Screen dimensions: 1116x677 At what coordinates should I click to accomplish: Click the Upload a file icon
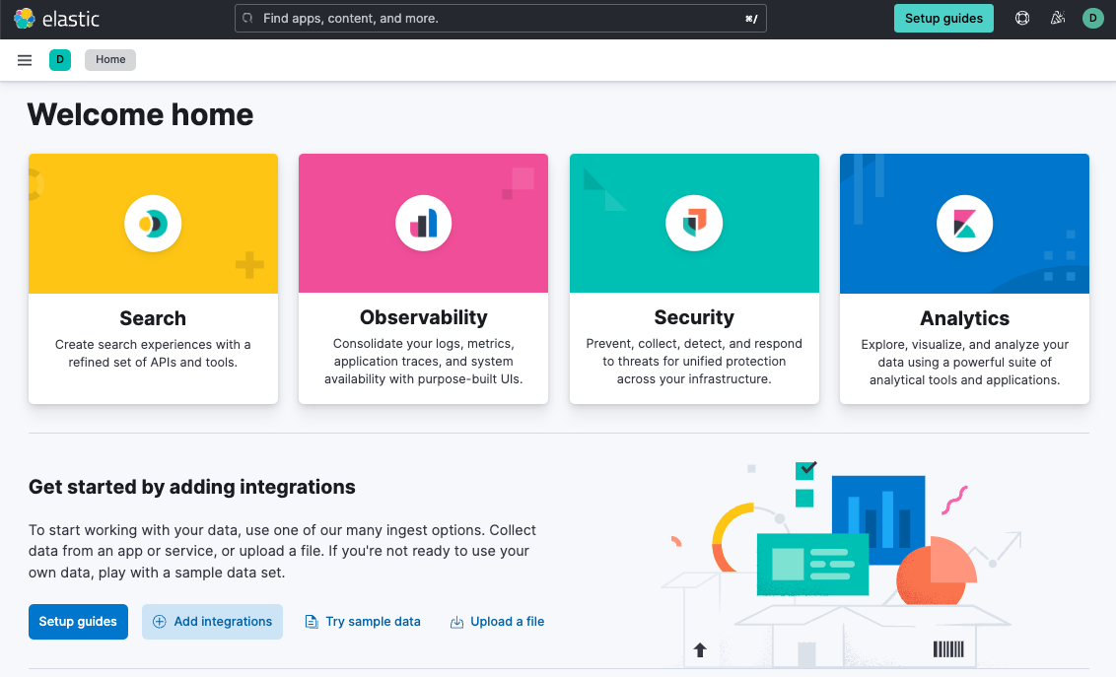(456, 622)
